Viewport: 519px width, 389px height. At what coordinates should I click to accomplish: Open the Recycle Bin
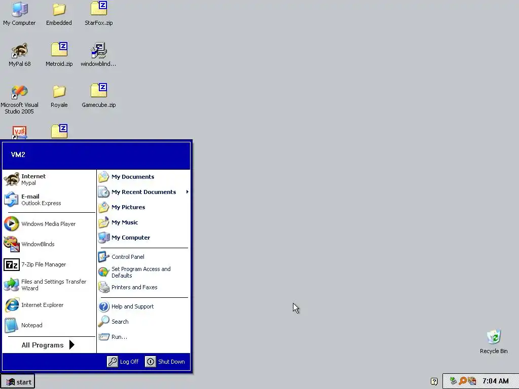[494, 341]
